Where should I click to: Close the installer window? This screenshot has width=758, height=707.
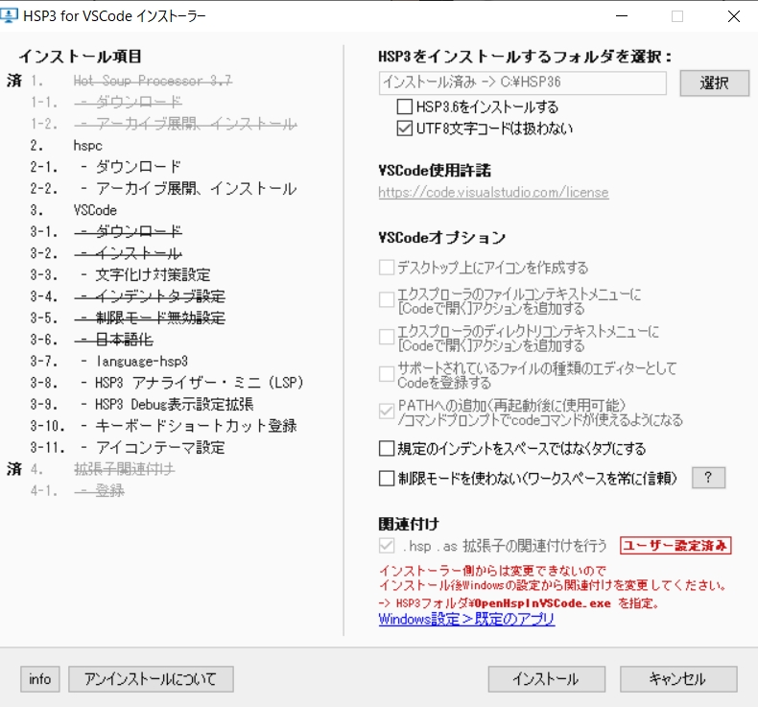[733, 16]
